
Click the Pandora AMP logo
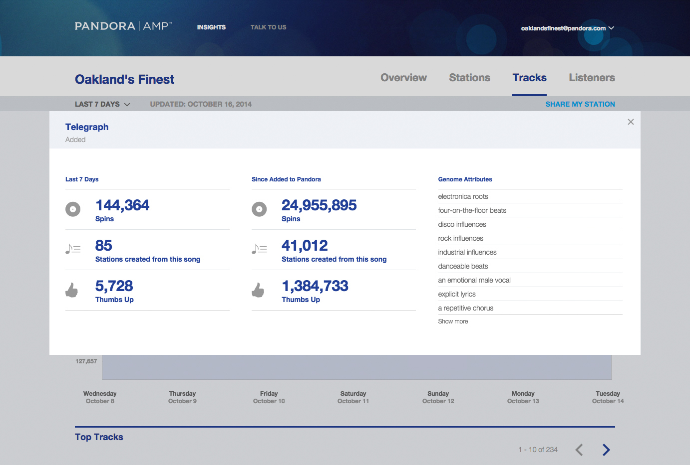coord(123,26)
